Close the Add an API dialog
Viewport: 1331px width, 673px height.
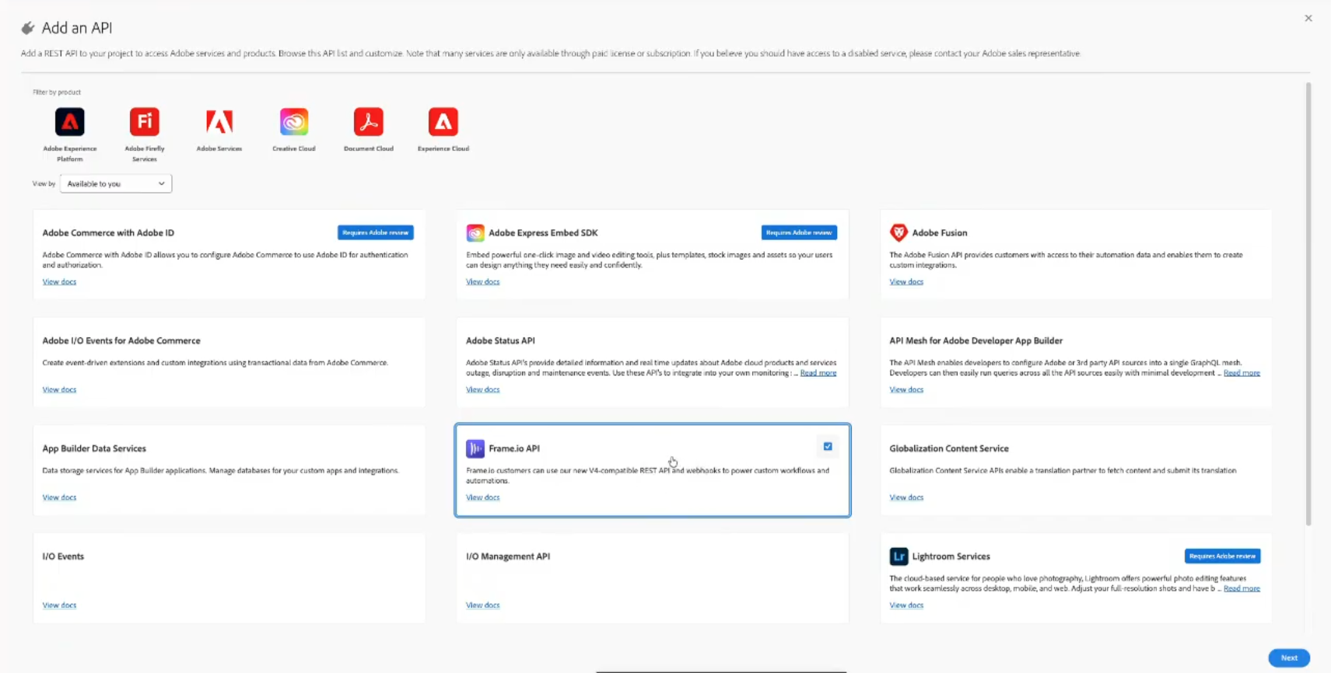pyautogui.click(x=1308, y=18)
